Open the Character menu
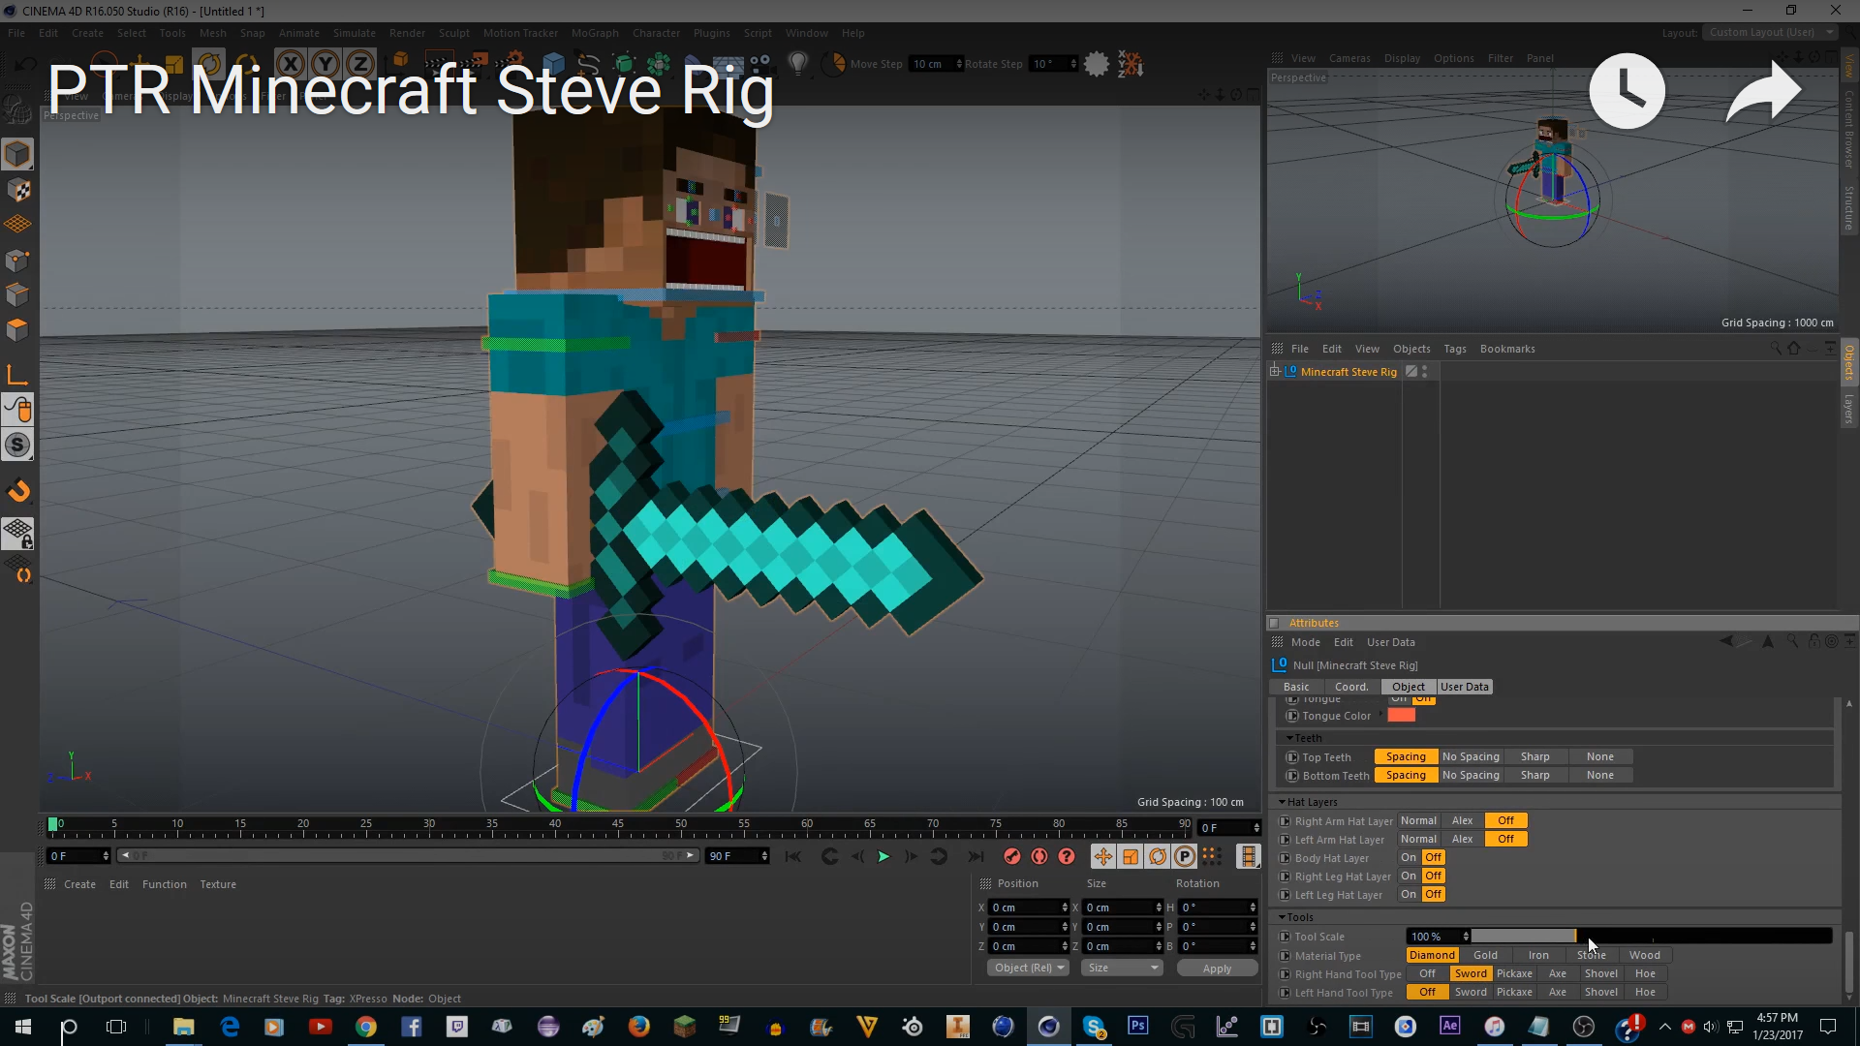Screen dimensions: 1860x1046 pos(656,33)
